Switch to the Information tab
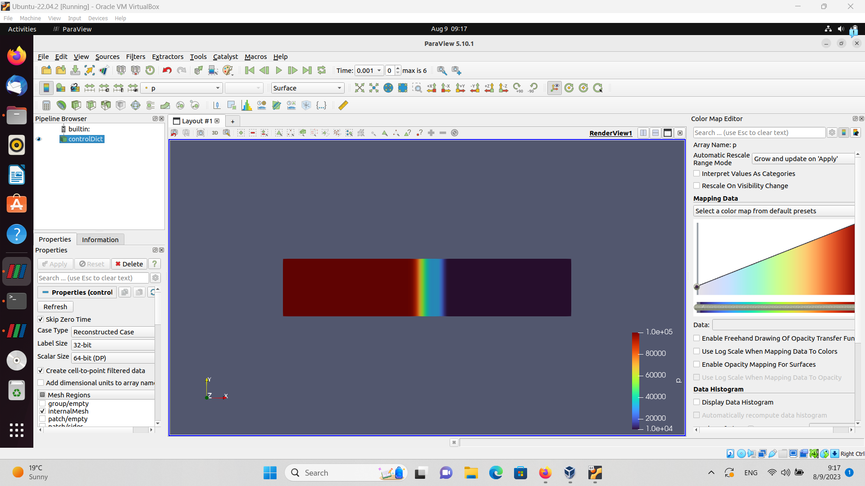This screenshot has height=486, width=865. (x=100, y=240)
